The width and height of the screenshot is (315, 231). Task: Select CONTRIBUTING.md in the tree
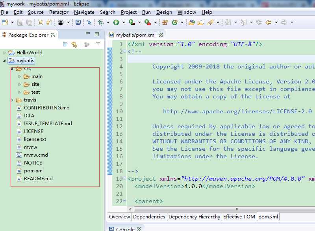tap(46, 108)
